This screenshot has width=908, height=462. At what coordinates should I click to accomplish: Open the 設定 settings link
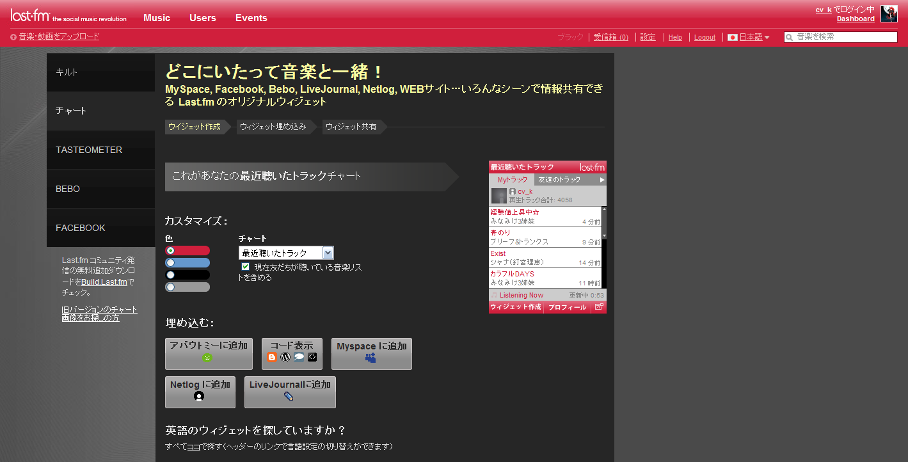[648, 37]
